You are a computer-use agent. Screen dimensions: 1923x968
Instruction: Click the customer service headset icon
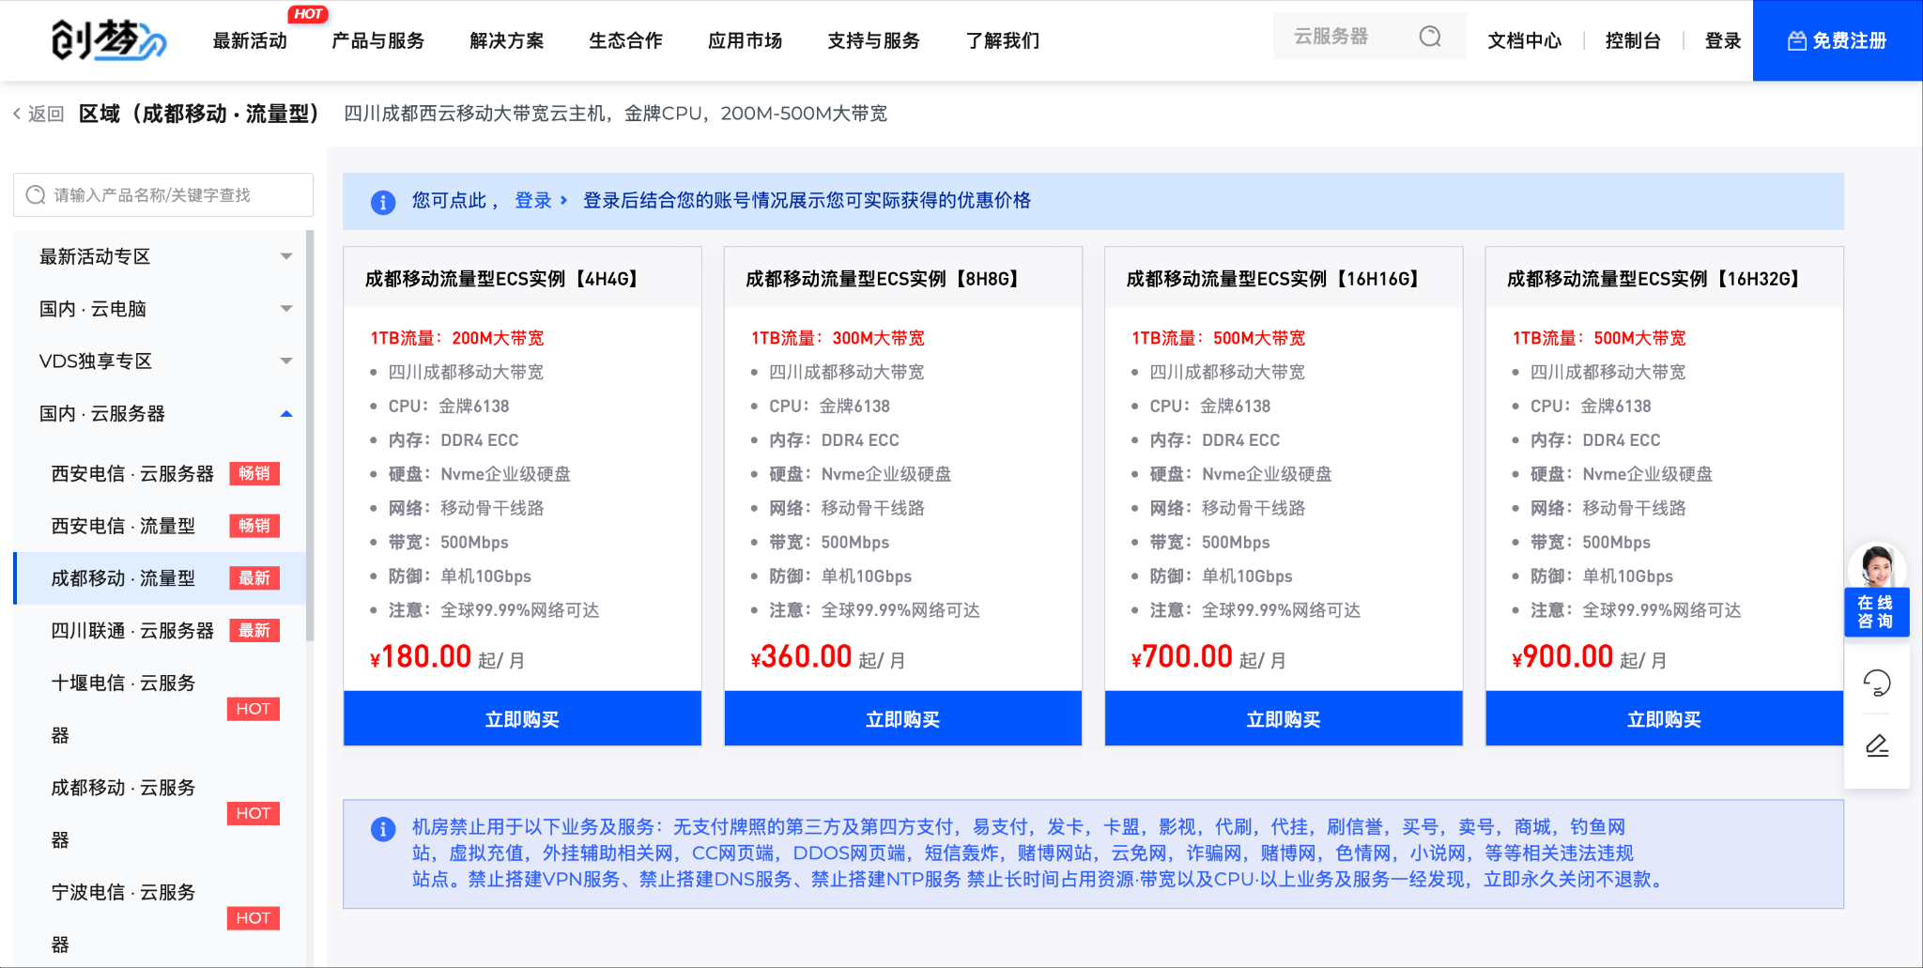click(x=1876, y=683)
